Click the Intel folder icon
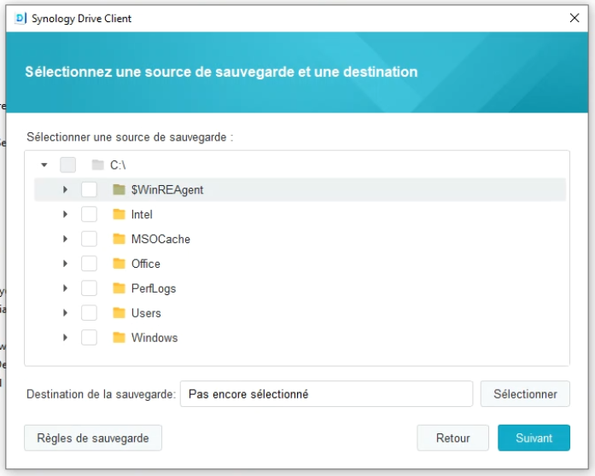Image resolution: width=595 pixels, height=476 pixels. (120, 214)
